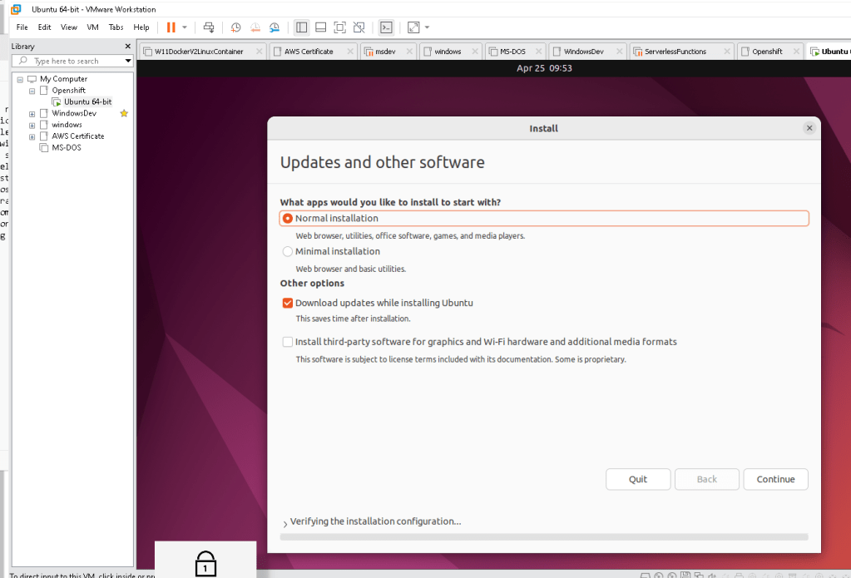Click the WindowsDev favorite star
Image resolution: width=851 pixels, height=578 pixels.
(124, 113)
